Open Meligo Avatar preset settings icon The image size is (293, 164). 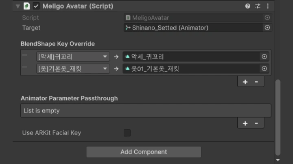coord(258,6)
